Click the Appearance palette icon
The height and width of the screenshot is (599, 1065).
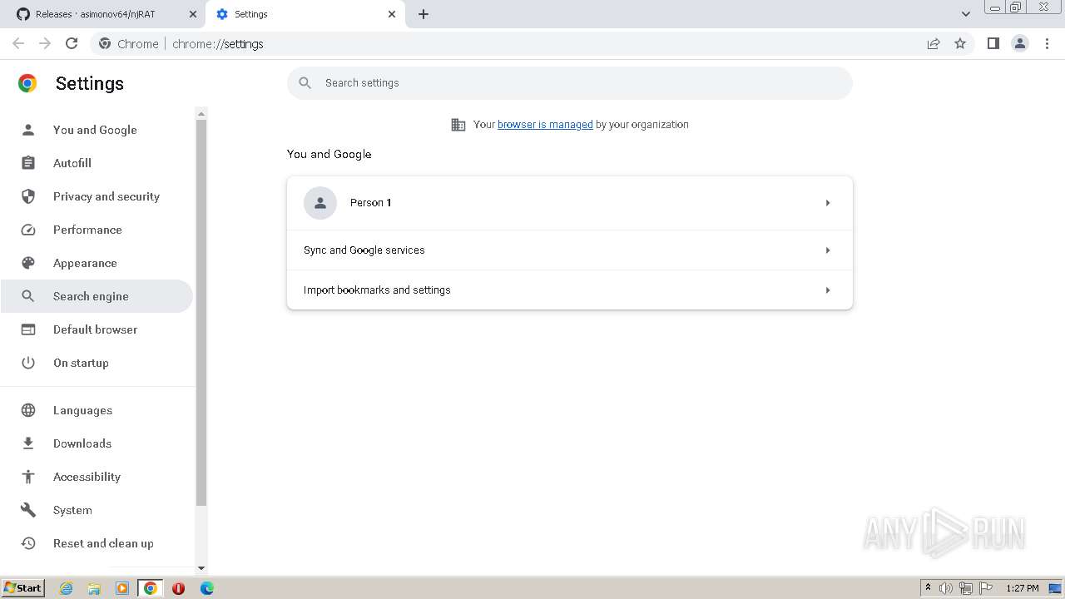[x=28, y=263]
